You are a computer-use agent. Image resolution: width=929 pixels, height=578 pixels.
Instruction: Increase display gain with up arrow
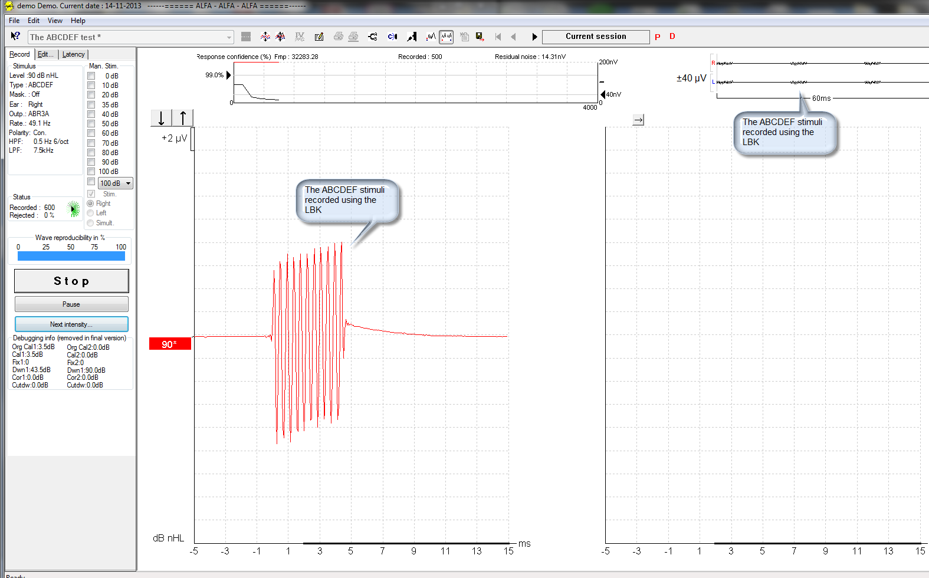click(183, 118)
